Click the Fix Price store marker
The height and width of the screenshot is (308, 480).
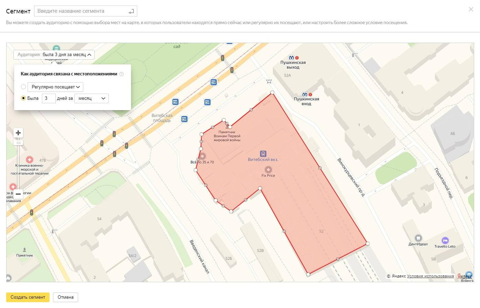pos(268,169)
